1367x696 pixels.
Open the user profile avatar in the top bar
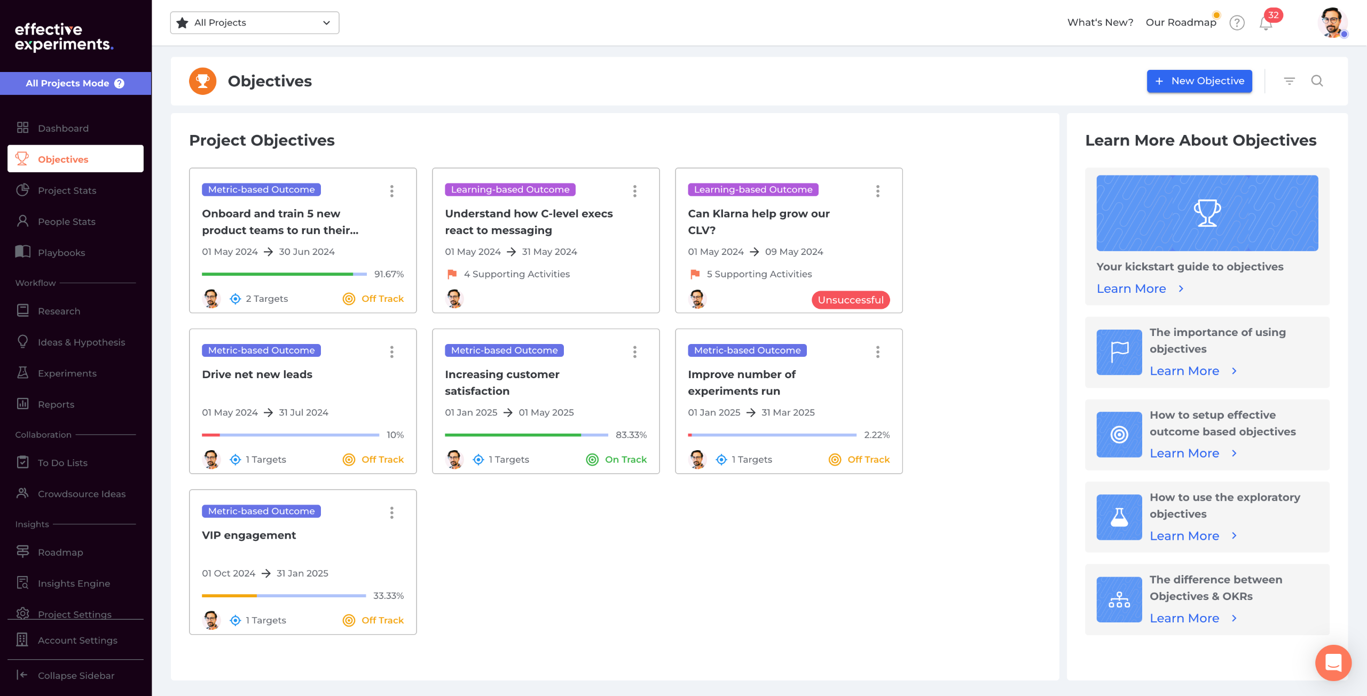click(1332, 23)
